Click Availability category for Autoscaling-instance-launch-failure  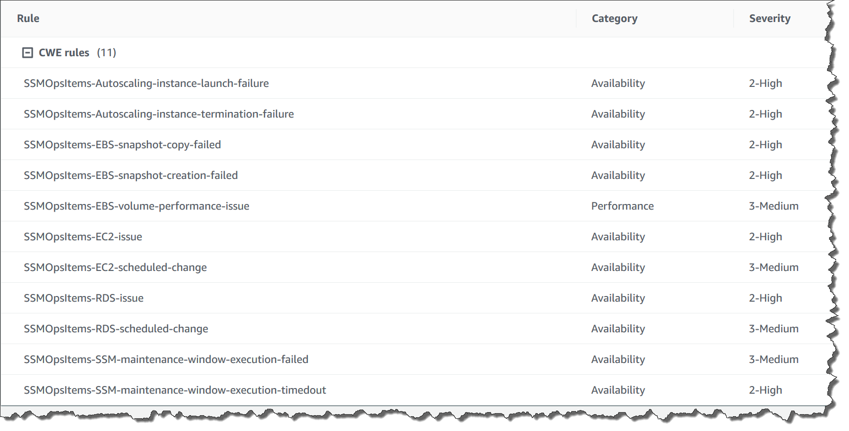[618, 83]
